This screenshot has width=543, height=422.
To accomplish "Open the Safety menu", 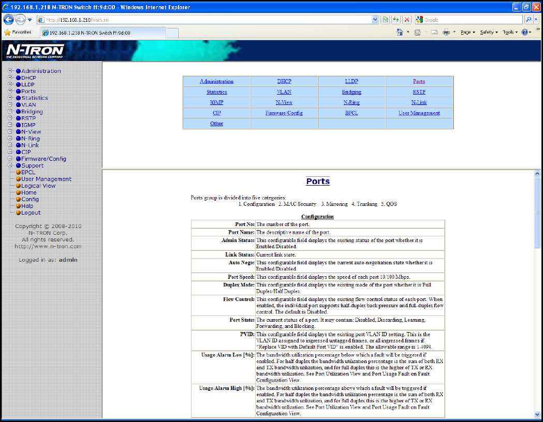I will pos(489,32).
